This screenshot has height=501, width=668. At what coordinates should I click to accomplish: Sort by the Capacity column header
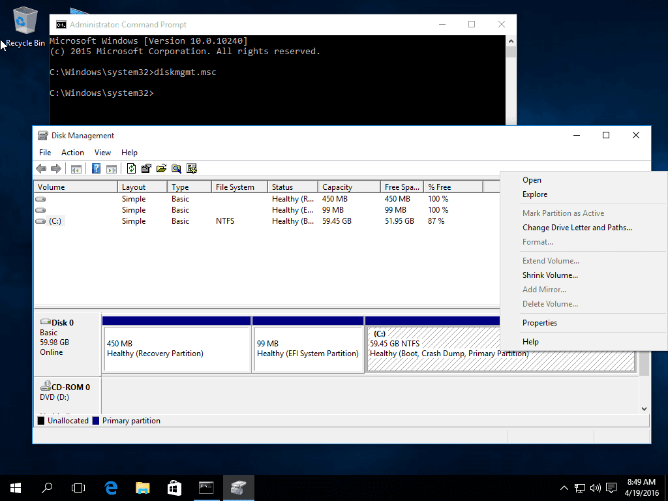point(350,187)
